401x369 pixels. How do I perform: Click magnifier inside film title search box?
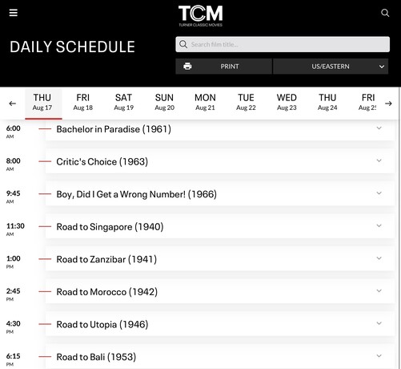[183, 44]
